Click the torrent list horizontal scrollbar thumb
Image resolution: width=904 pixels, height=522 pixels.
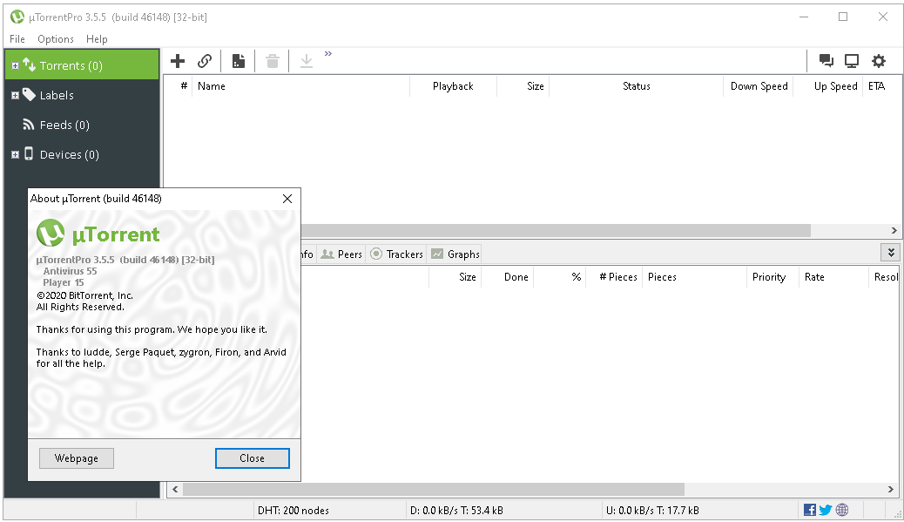556,230
